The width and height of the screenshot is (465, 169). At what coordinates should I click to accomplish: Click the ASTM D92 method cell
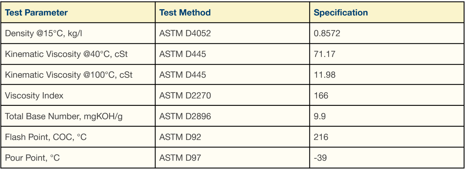coord(232,137)
